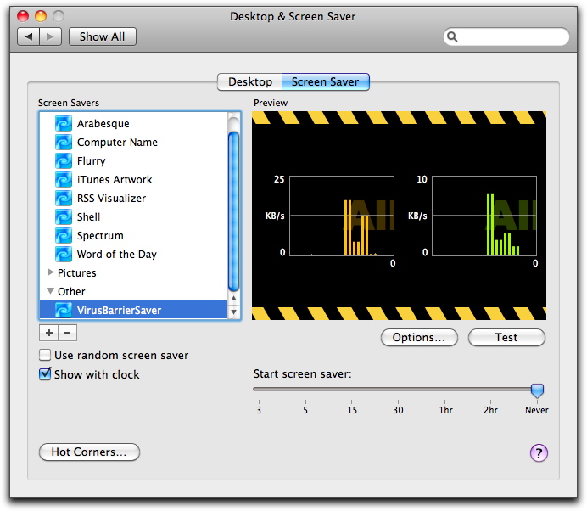Click the 2hr slider label
The height and width of the screenshot is (511, 587).
point(491,410)
